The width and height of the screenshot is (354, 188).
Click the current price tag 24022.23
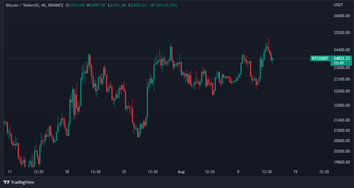(x=342, y=58)
